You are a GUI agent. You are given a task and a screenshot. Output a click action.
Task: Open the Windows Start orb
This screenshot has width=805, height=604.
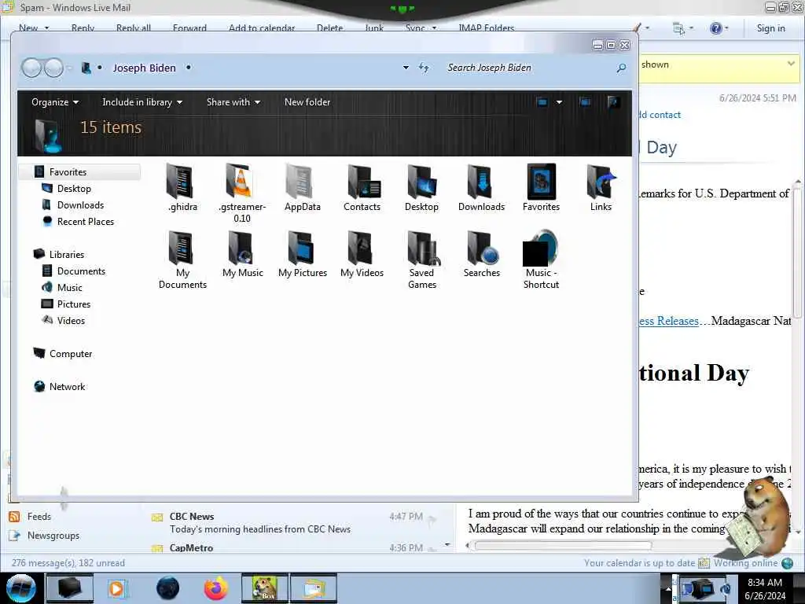point(20,588)
